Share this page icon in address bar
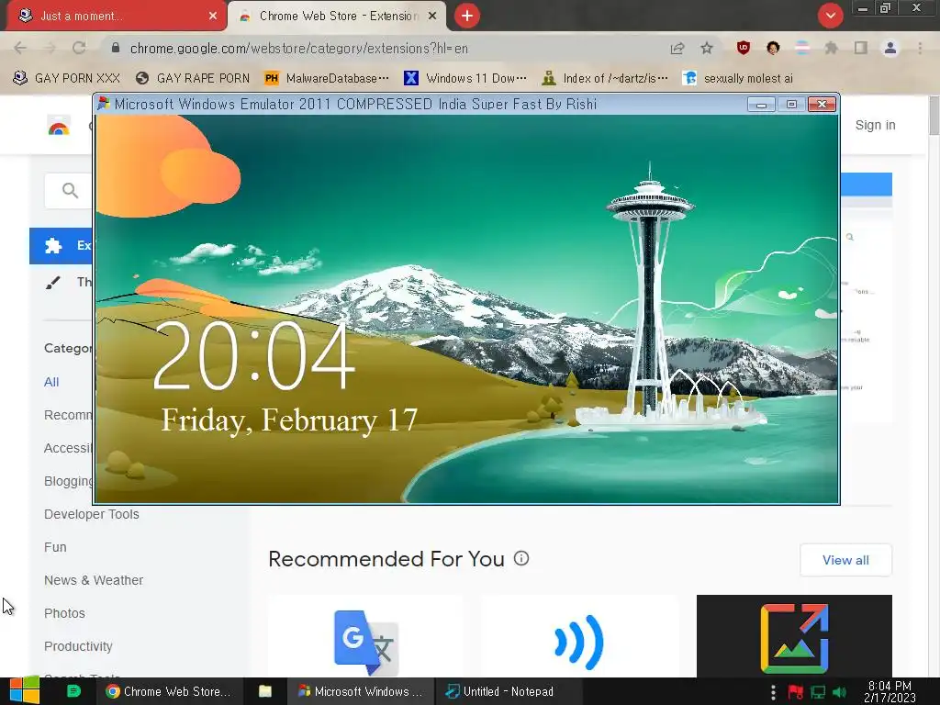Image resolution: width=940 pixels, height=705 pixels. [677, 48]
